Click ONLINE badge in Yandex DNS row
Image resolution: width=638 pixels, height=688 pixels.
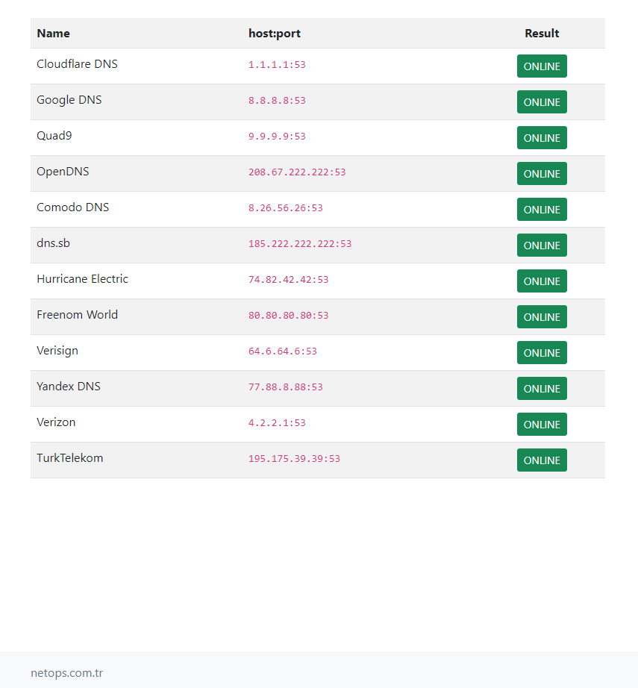point(542,389)
